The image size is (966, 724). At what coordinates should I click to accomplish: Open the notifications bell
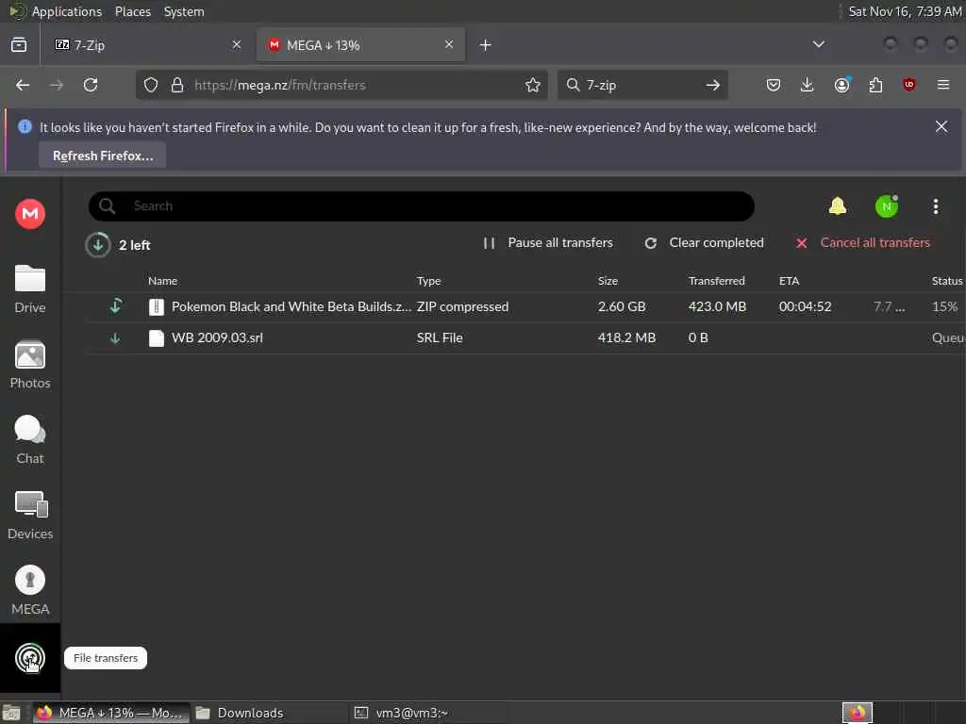[x=838, y=206]
